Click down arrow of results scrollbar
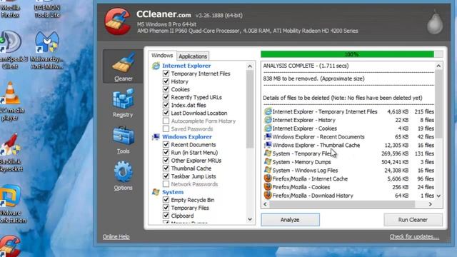 pyautogui.click(x=438, y=196)
